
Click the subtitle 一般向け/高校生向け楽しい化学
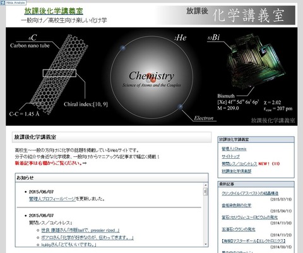[x=64, y=20]
